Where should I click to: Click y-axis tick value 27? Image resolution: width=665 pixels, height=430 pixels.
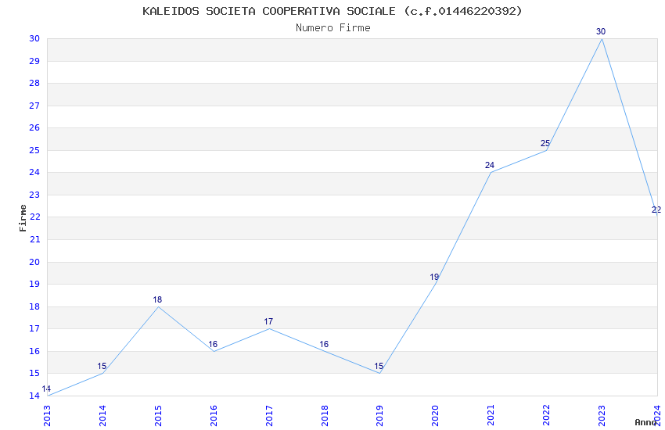pos(34,106)
